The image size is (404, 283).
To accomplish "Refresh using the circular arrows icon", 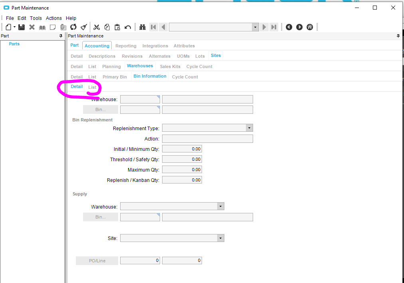I will coord(73,27).
